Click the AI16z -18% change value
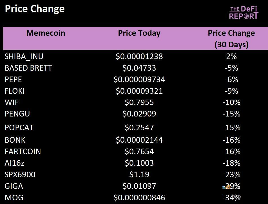The height and width of the screenshot is (204, 268). (231, 163)
